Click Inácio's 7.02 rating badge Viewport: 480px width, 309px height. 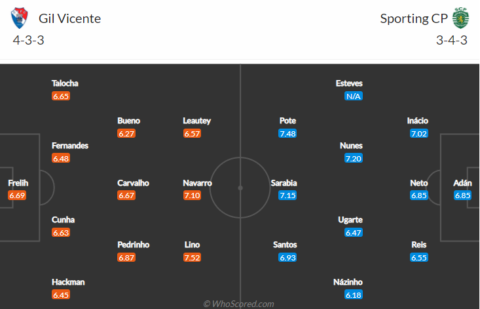click(419, 133)
